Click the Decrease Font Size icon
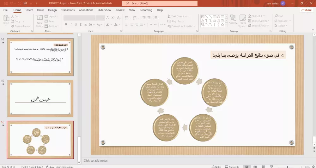This screenshot has width=316, height=168. point(113,18)
